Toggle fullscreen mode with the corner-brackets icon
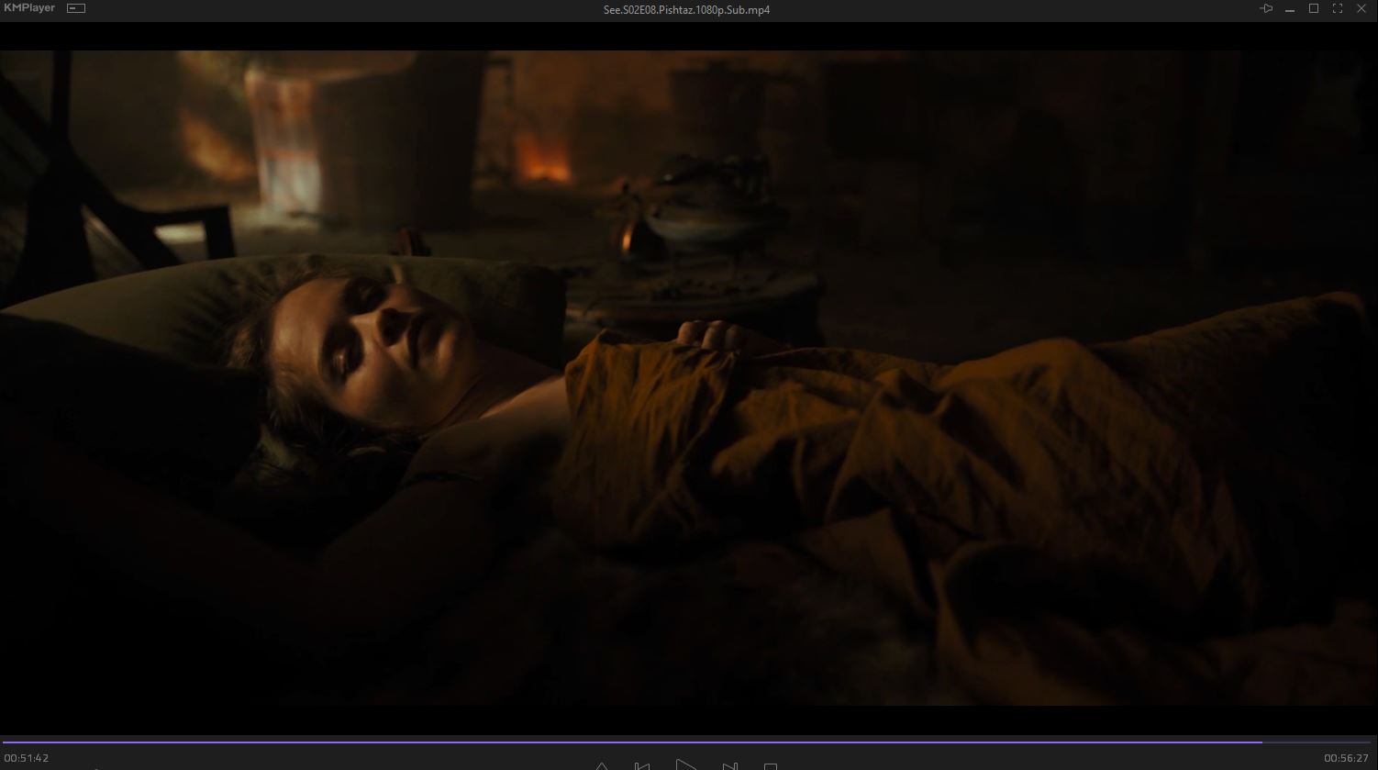 click(1337, 9)
